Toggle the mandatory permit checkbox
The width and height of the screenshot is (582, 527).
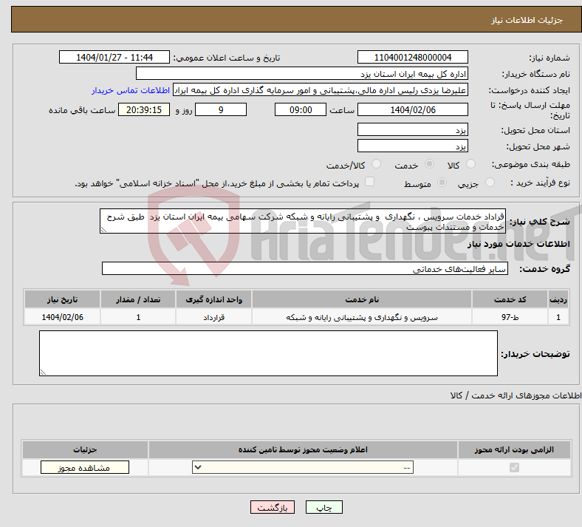coord(514,467)
